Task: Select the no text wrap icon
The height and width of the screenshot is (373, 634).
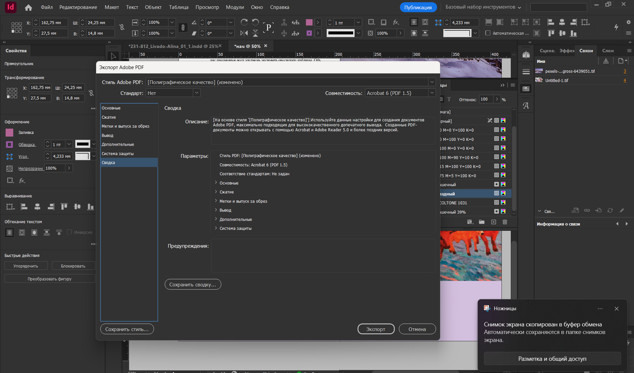Action: pos(10,232)
